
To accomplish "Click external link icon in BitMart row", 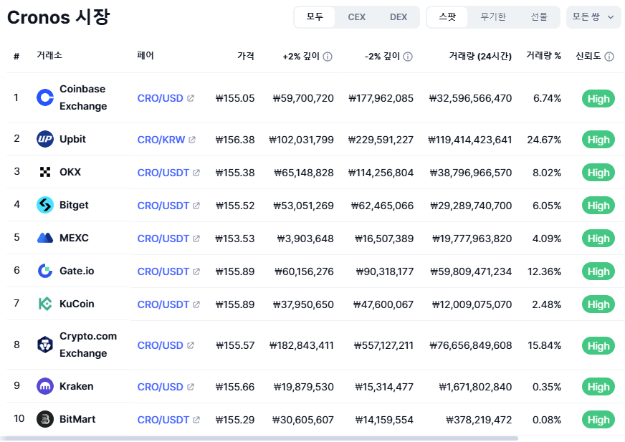I will tap(196, 420).
